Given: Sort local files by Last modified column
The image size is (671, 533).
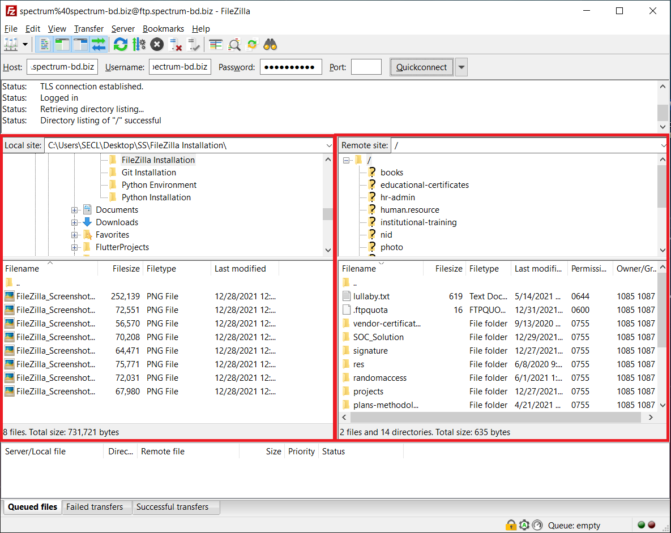Looking at the screenshot, I should (x=245, y=269).
